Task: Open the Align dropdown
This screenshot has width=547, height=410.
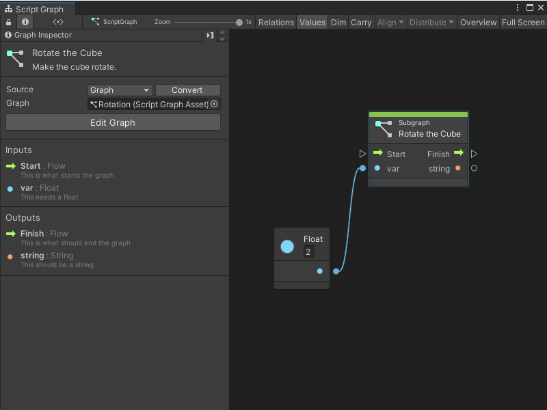Action: (x=390, y=22)
